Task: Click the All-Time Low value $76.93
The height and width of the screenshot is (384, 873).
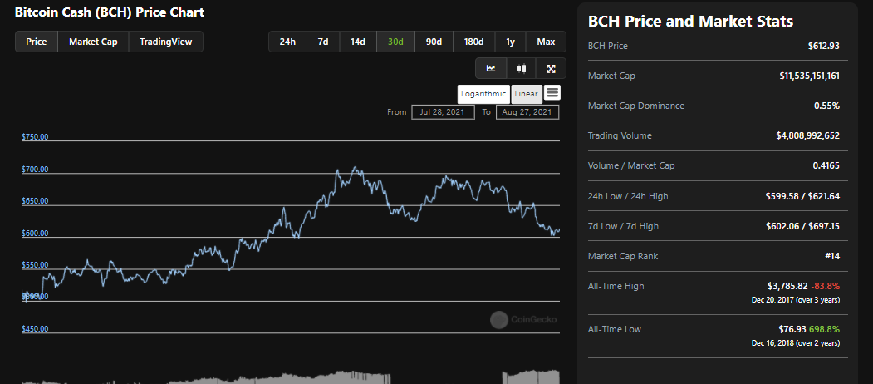Action: (x=793, y=329)
